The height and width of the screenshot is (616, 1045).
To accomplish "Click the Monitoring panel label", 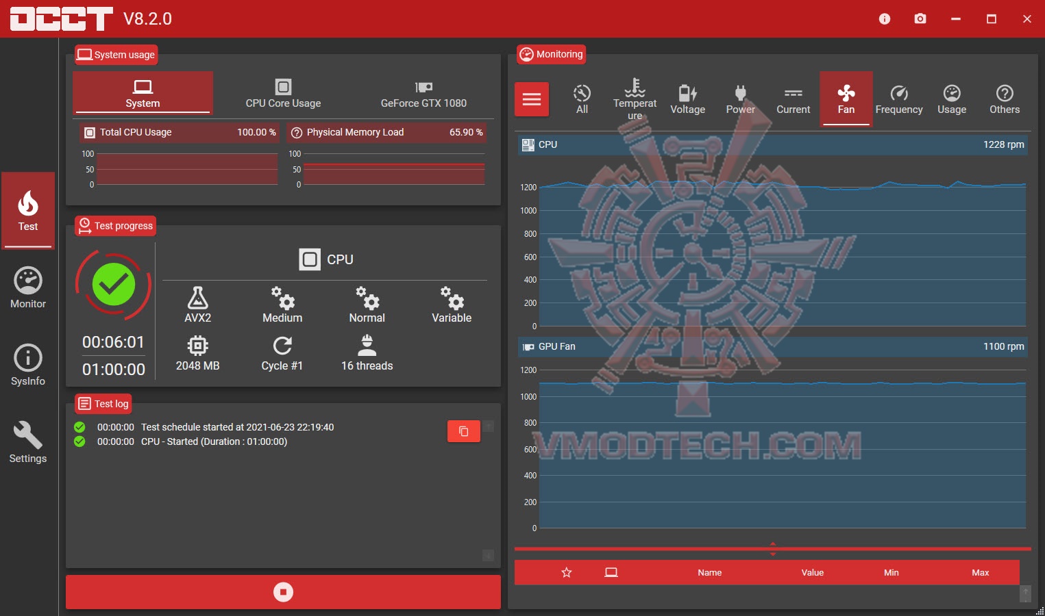I will (551, 54).
